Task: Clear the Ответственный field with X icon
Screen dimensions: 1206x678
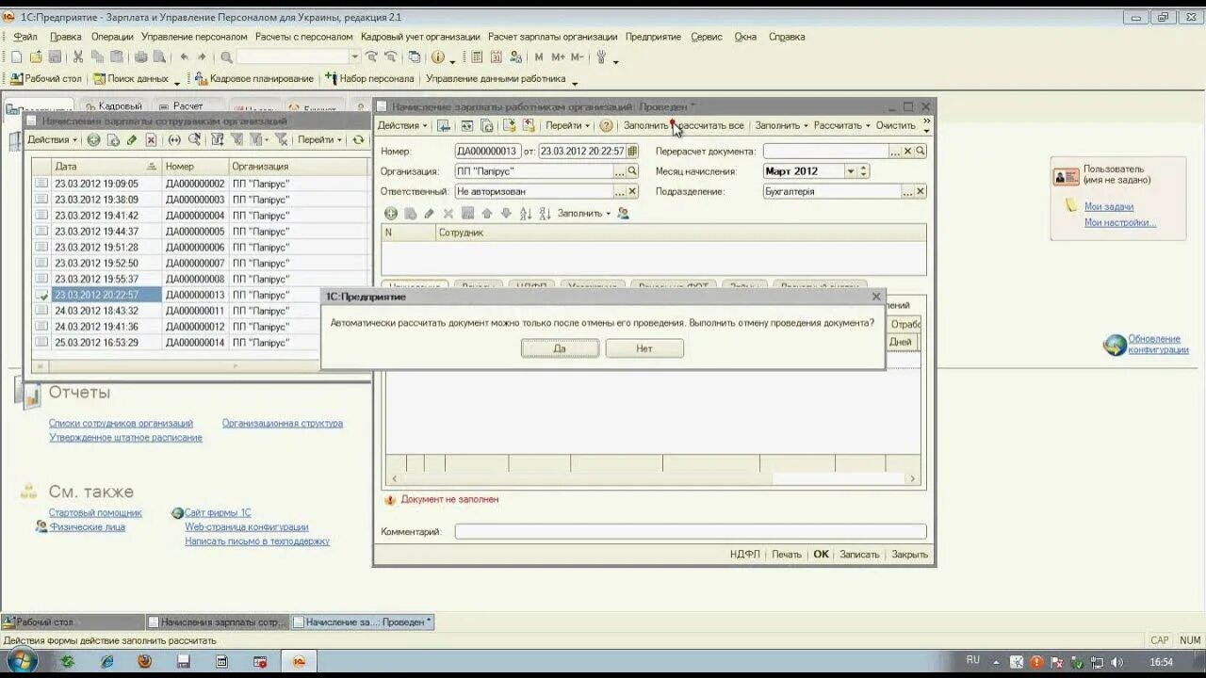Action: [x=632, y=191]
